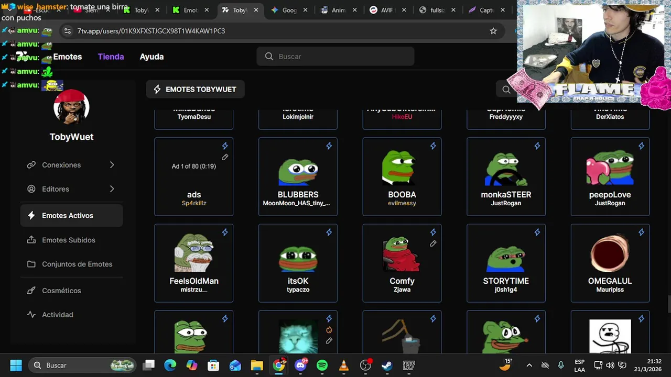Viewport: 671px width, 377px height.
Task: Open author link mistrzu__ under FeelsOldMan
Action: [194, 290]
